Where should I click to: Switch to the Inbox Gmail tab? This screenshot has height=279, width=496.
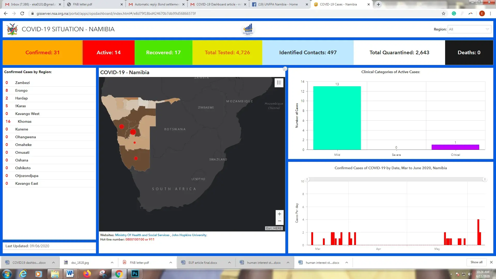coord(33,4)
